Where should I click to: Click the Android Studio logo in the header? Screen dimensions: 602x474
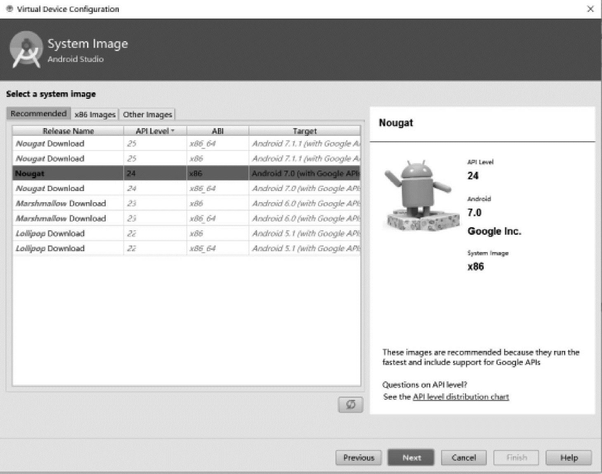click(26, 50)
